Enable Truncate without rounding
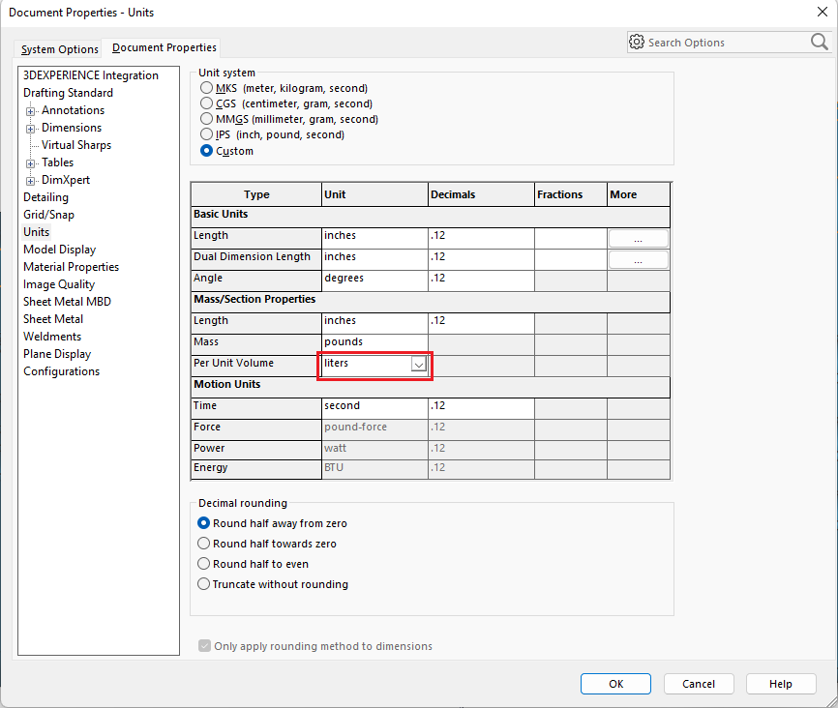Image resolution: width=838 pixels, height=708 pixels. (x=204, y=584)
